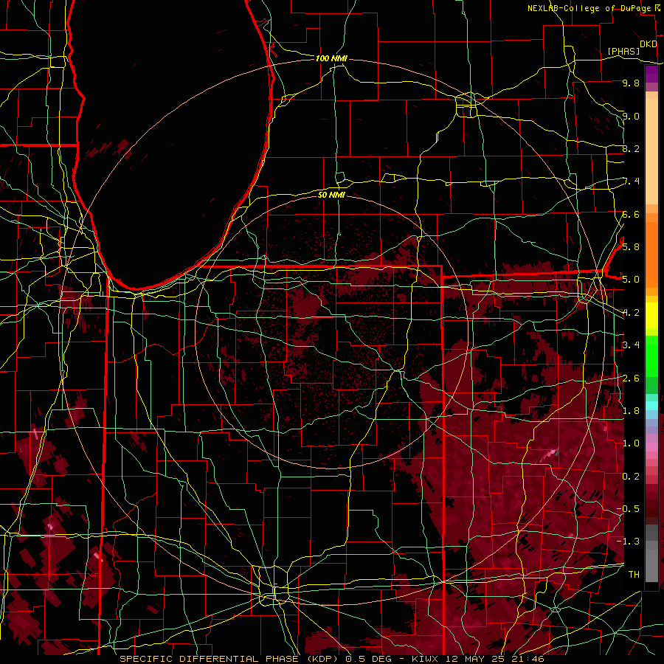Select the 6.6 value on the color scale
This screenshot has height=664, width=664.
631,214
